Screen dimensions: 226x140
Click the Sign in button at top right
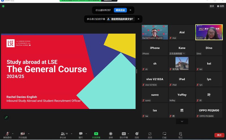pos(212,6)
